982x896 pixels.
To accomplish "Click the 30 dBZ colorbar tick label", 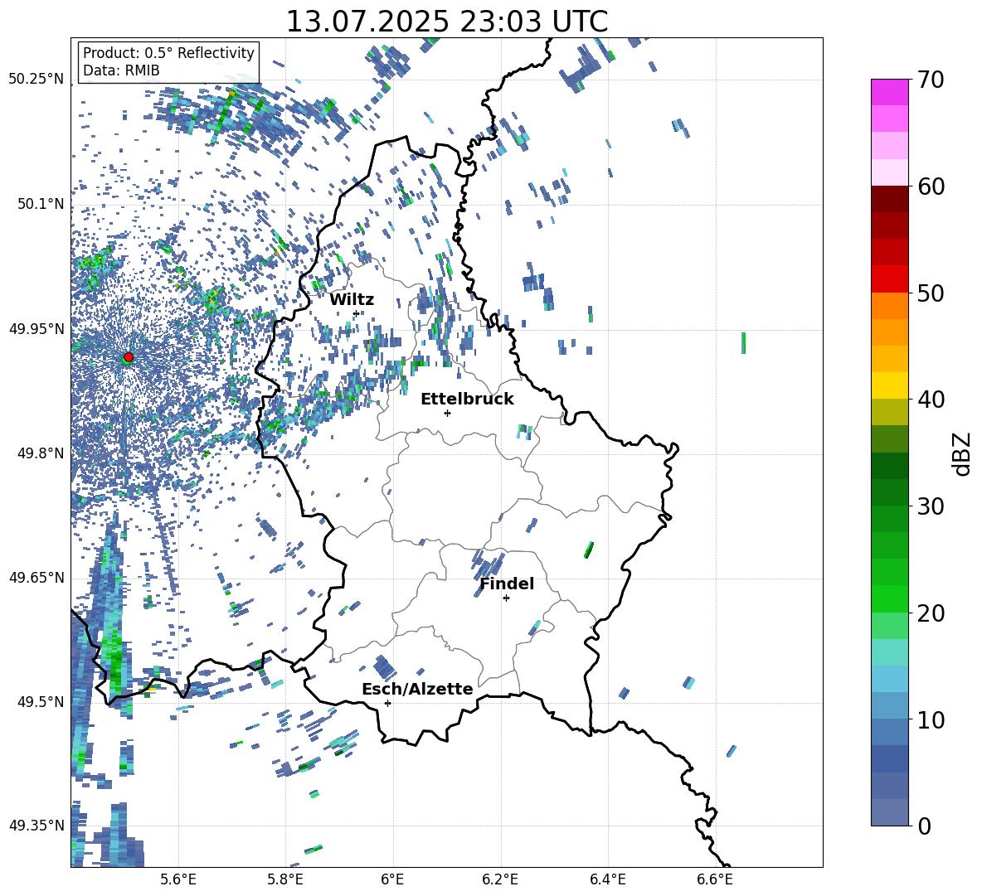I will tap(931, 506).
